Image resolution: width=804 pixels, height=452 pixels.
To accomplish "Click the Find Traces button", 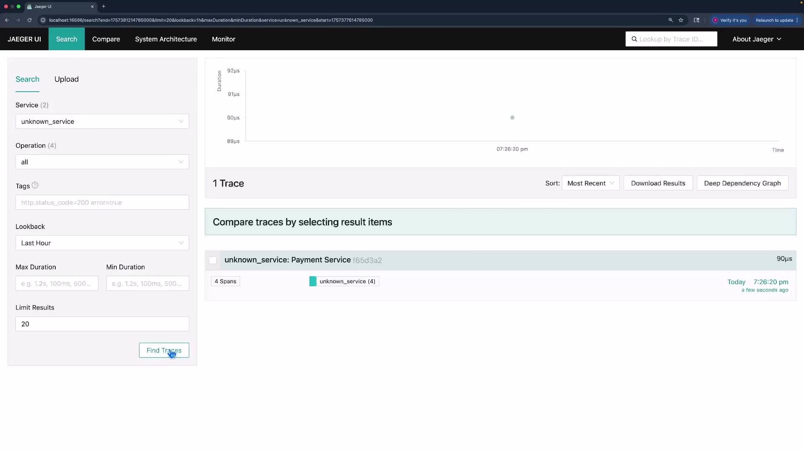I will 164,350.
